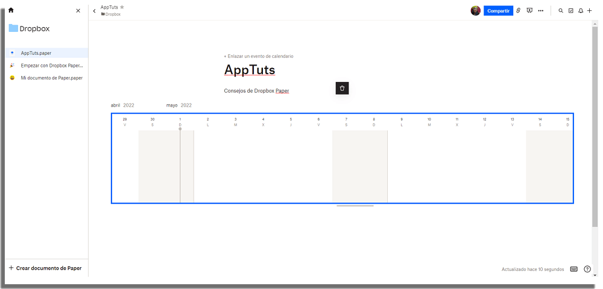Open the Dropbox folder in sidebar

click(29, 29)
